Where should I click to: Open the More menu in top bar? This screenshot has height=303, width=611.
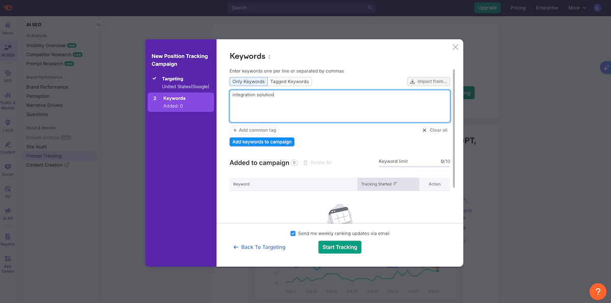tap(576, 8)
